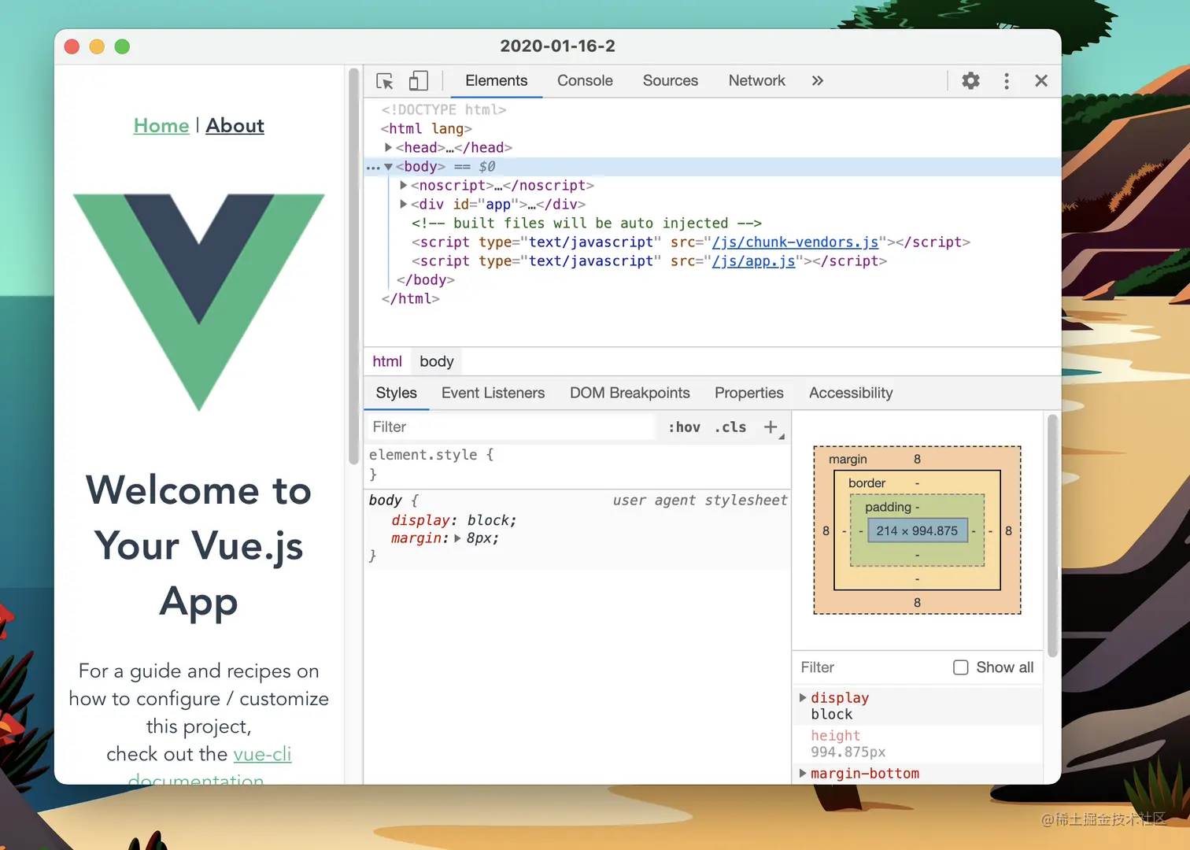This screenshot has height=850, width=1190.
Task: Select the html breadcrumb
Action: [x=387, y=361]
